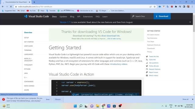Open the red shield extension icon
This screenshot has height=109, width=195.
172,7
